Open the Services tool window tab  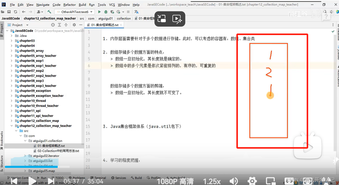(x=118, y=178)
